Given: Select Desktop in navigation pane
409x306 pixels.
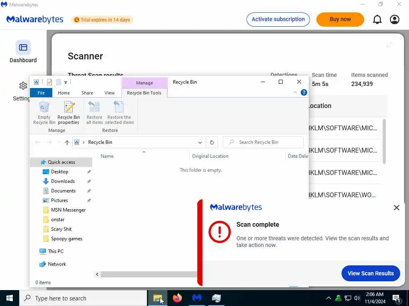Looking at the screenshot, I should (x=60, y=172).
